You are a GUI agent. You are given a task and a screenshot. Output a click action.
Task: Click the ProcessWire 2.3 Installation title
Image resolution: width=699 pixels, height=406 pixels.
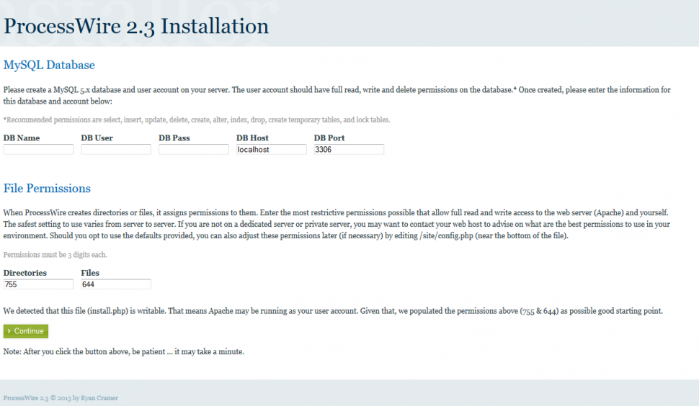pos(136,27)
